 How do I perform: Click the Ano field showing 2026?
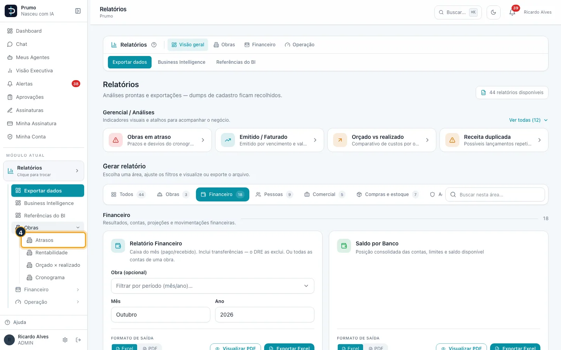point(265,315)
